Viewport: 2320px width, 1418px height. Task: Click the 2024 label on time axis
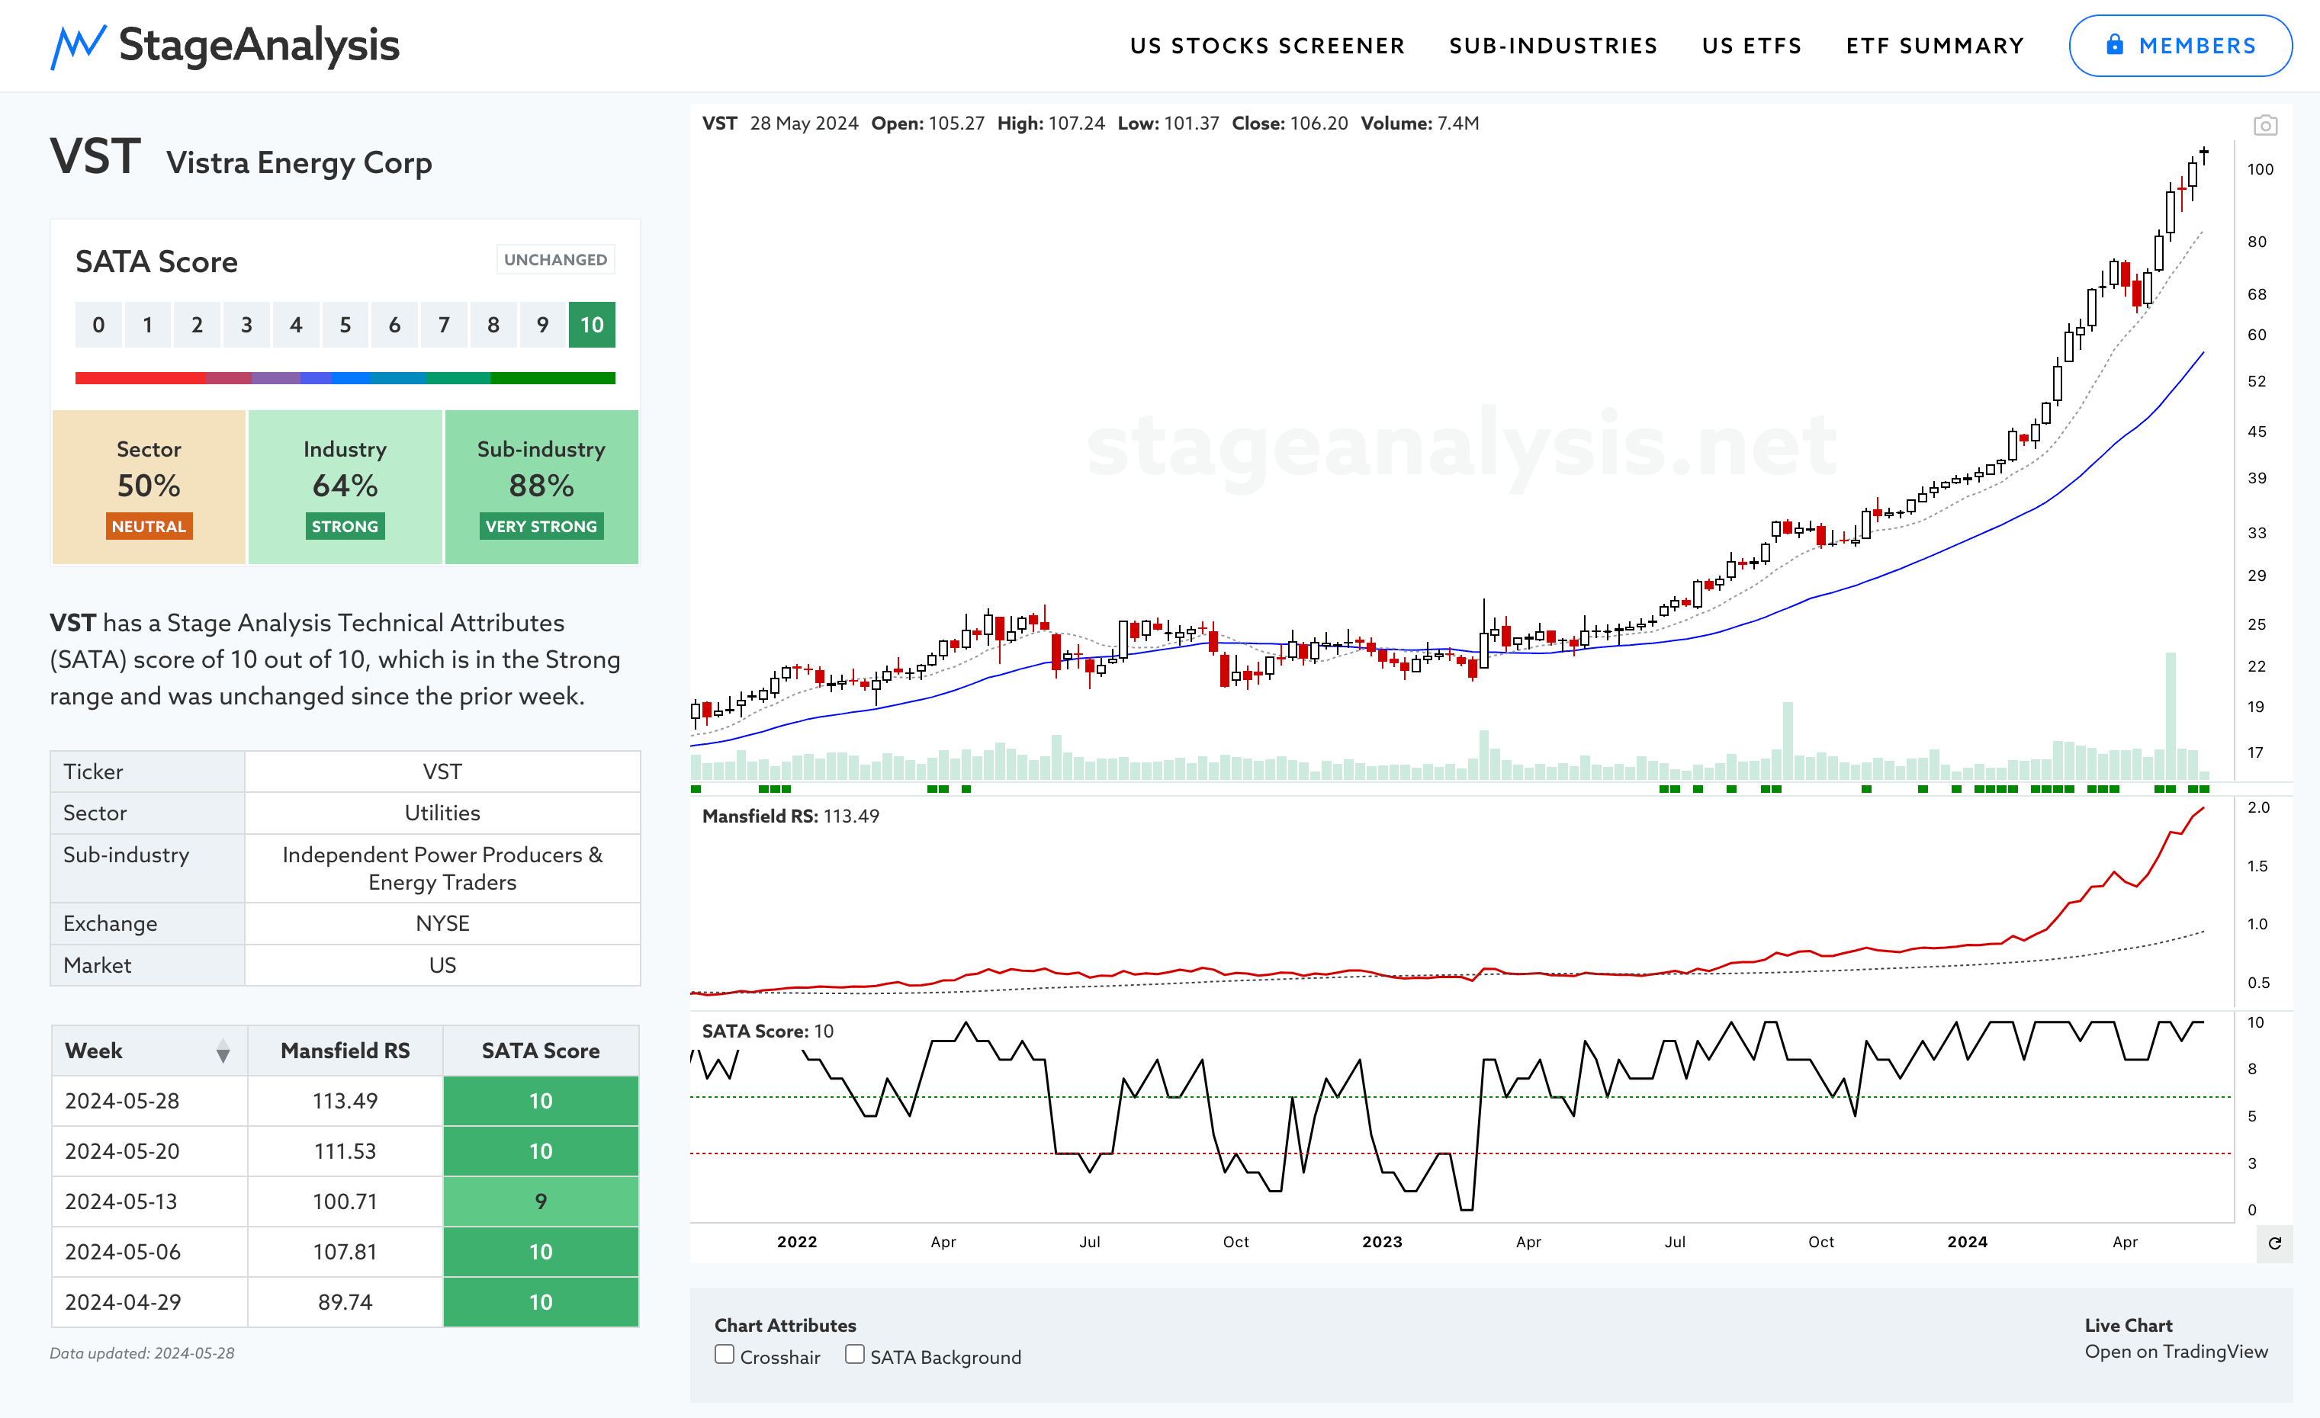coord(1967,1242)
